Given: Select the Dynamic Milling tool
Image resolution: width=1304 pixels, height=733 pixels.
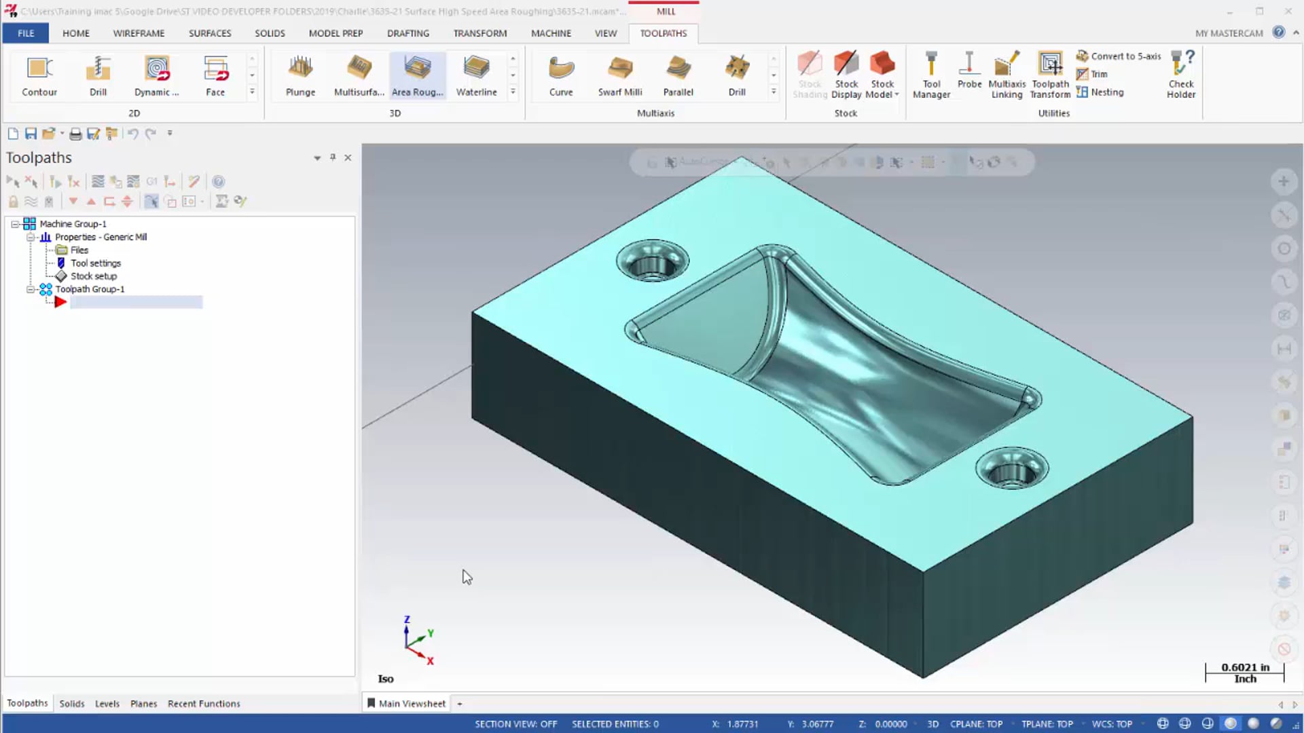Looking at the screenshot, I should tap(157, 75).
